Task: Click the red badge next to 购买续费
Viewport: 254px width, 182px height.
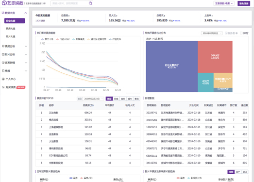Action: pyautogui.click(x=21, y=87)
